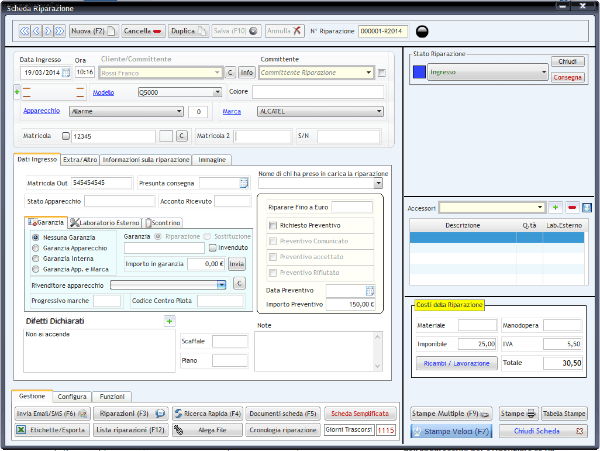This screenshot has width=600, height=451.
Task: Click the black half-circle status icon
Action: click(x=422, y=32)
